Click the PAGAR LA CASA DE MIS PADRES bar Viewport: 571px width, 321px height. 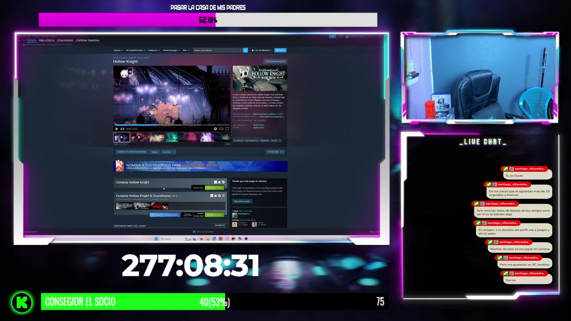coord(208,20)
